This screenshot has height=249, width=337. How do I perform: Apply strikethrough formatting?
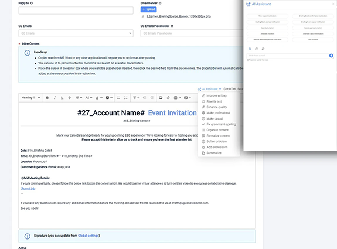(69, 98)
